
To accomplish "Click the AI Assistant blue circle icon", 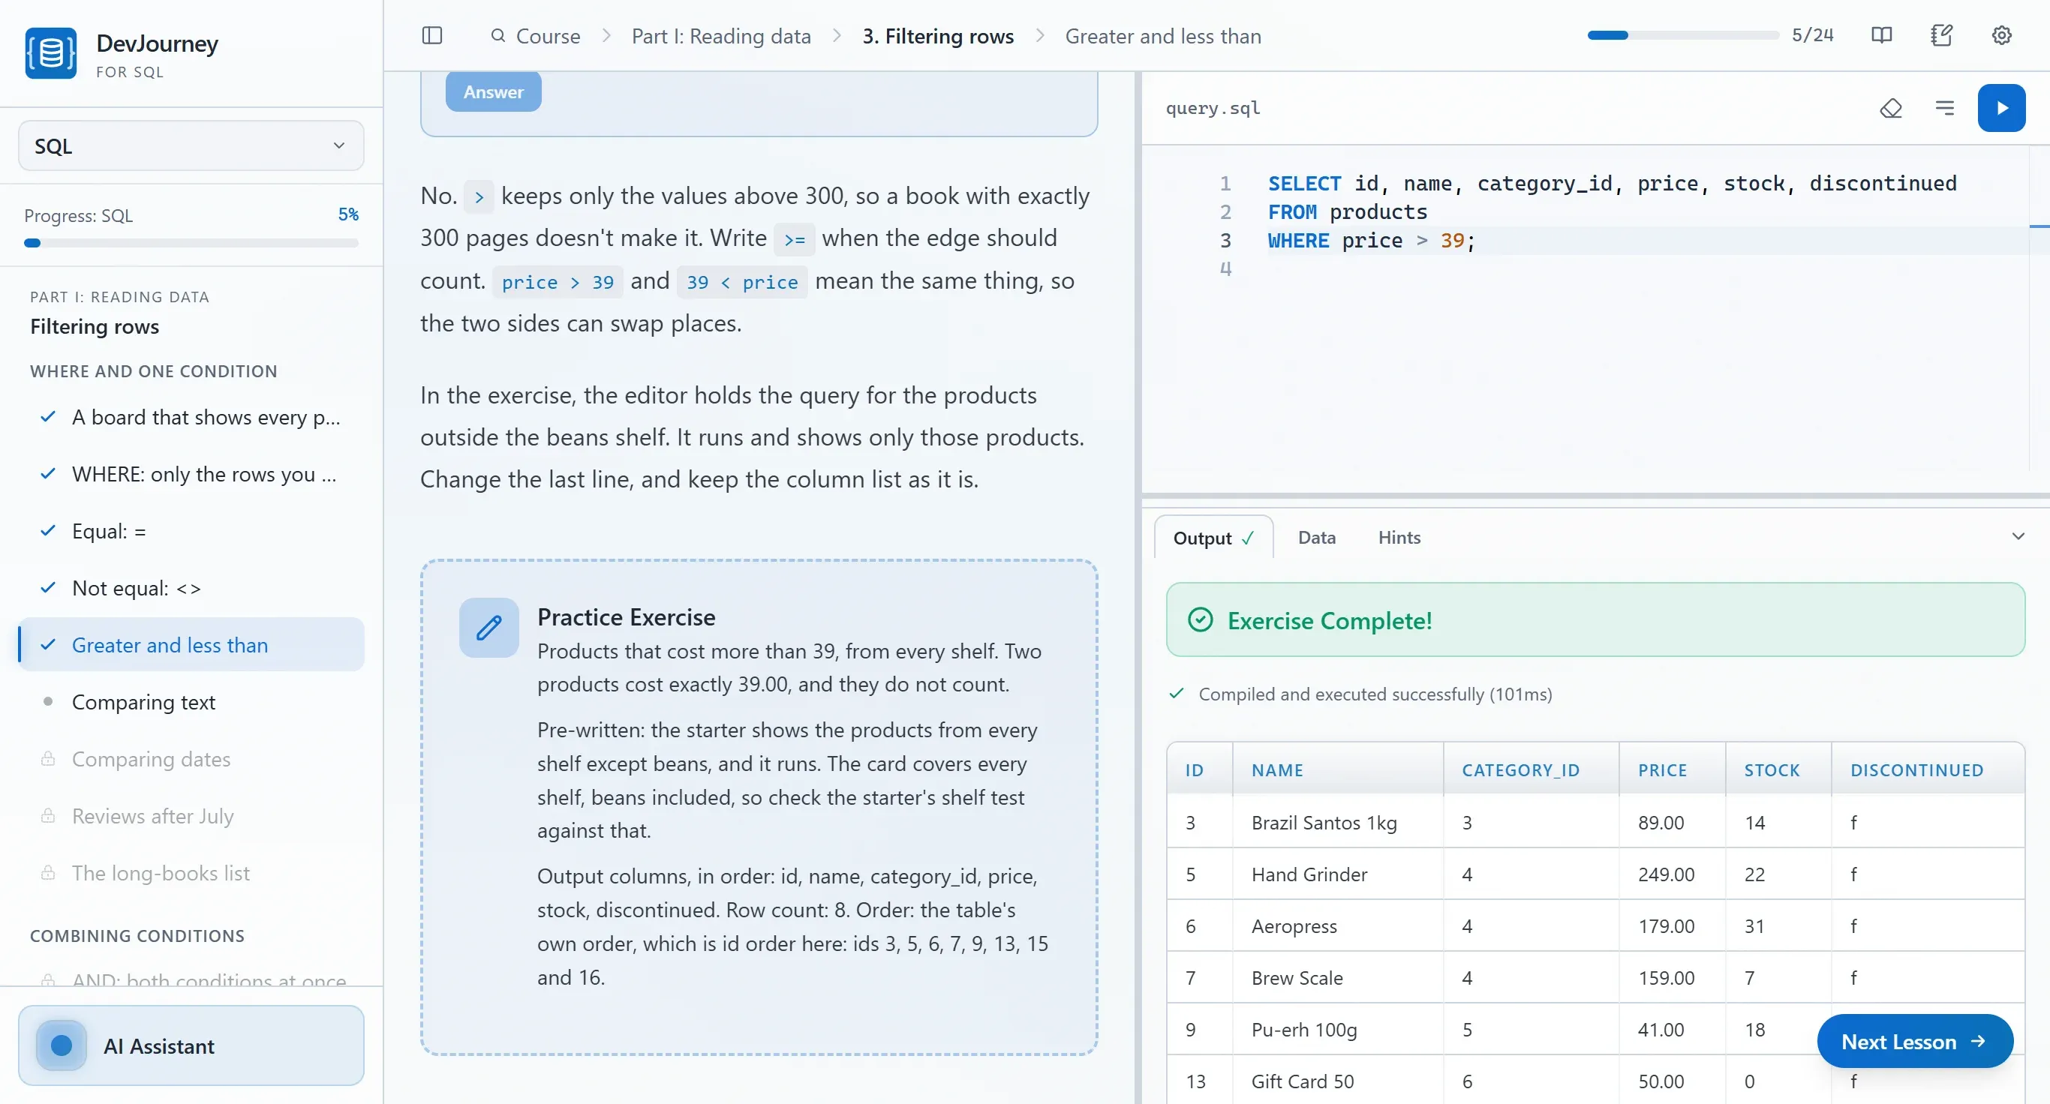I will pos(62,1045).
